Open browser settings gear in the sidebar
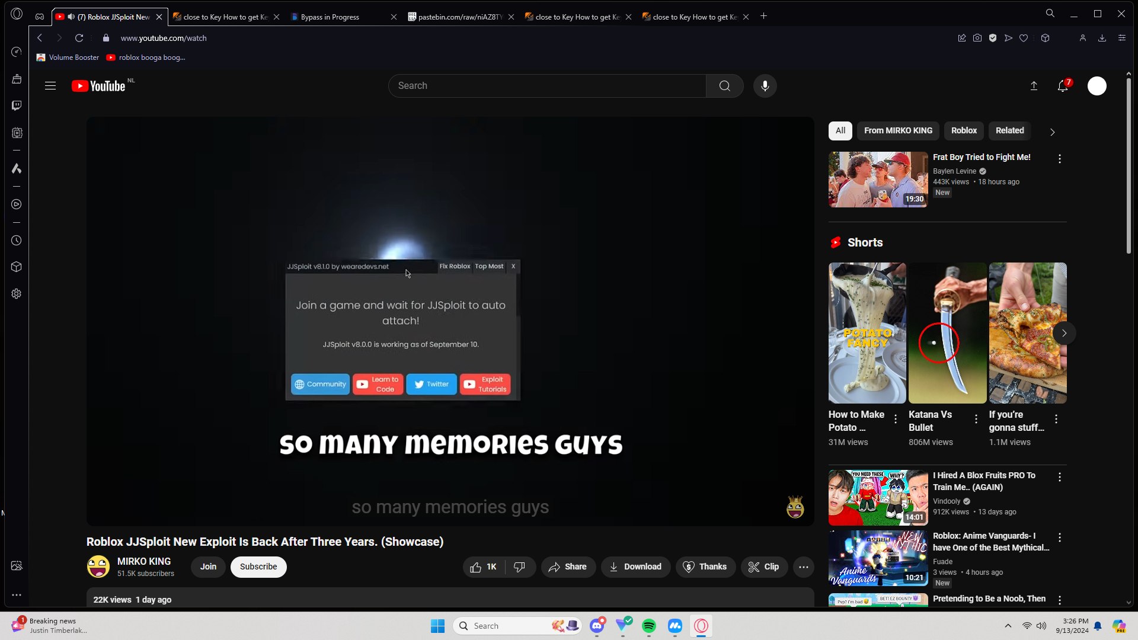This screenshot has height=640, width=1138. tap(17, 294)
